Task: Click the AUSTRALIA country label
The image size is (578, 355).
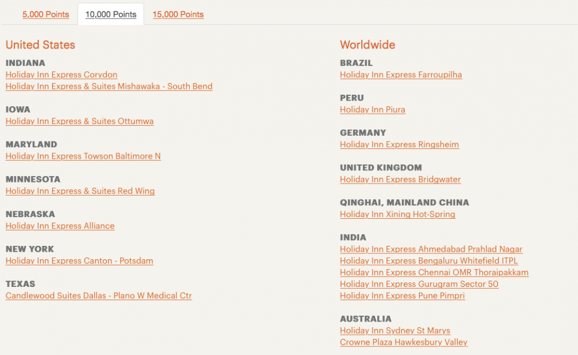Action: 366,319
